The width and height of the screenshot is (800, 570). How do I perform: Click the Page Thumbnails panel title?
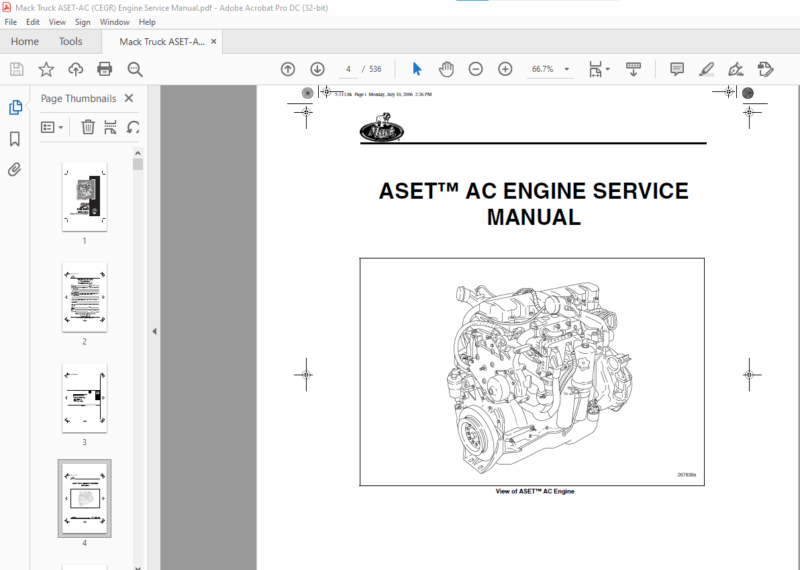click(x=79, y=99)
